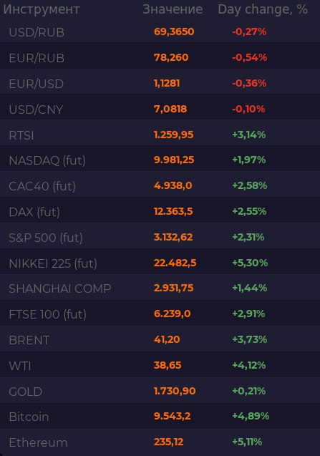The height and width of the screenshot is (456, 320).
Task: Select the CAC40 (fut) row
Action: tap(160, 184)
